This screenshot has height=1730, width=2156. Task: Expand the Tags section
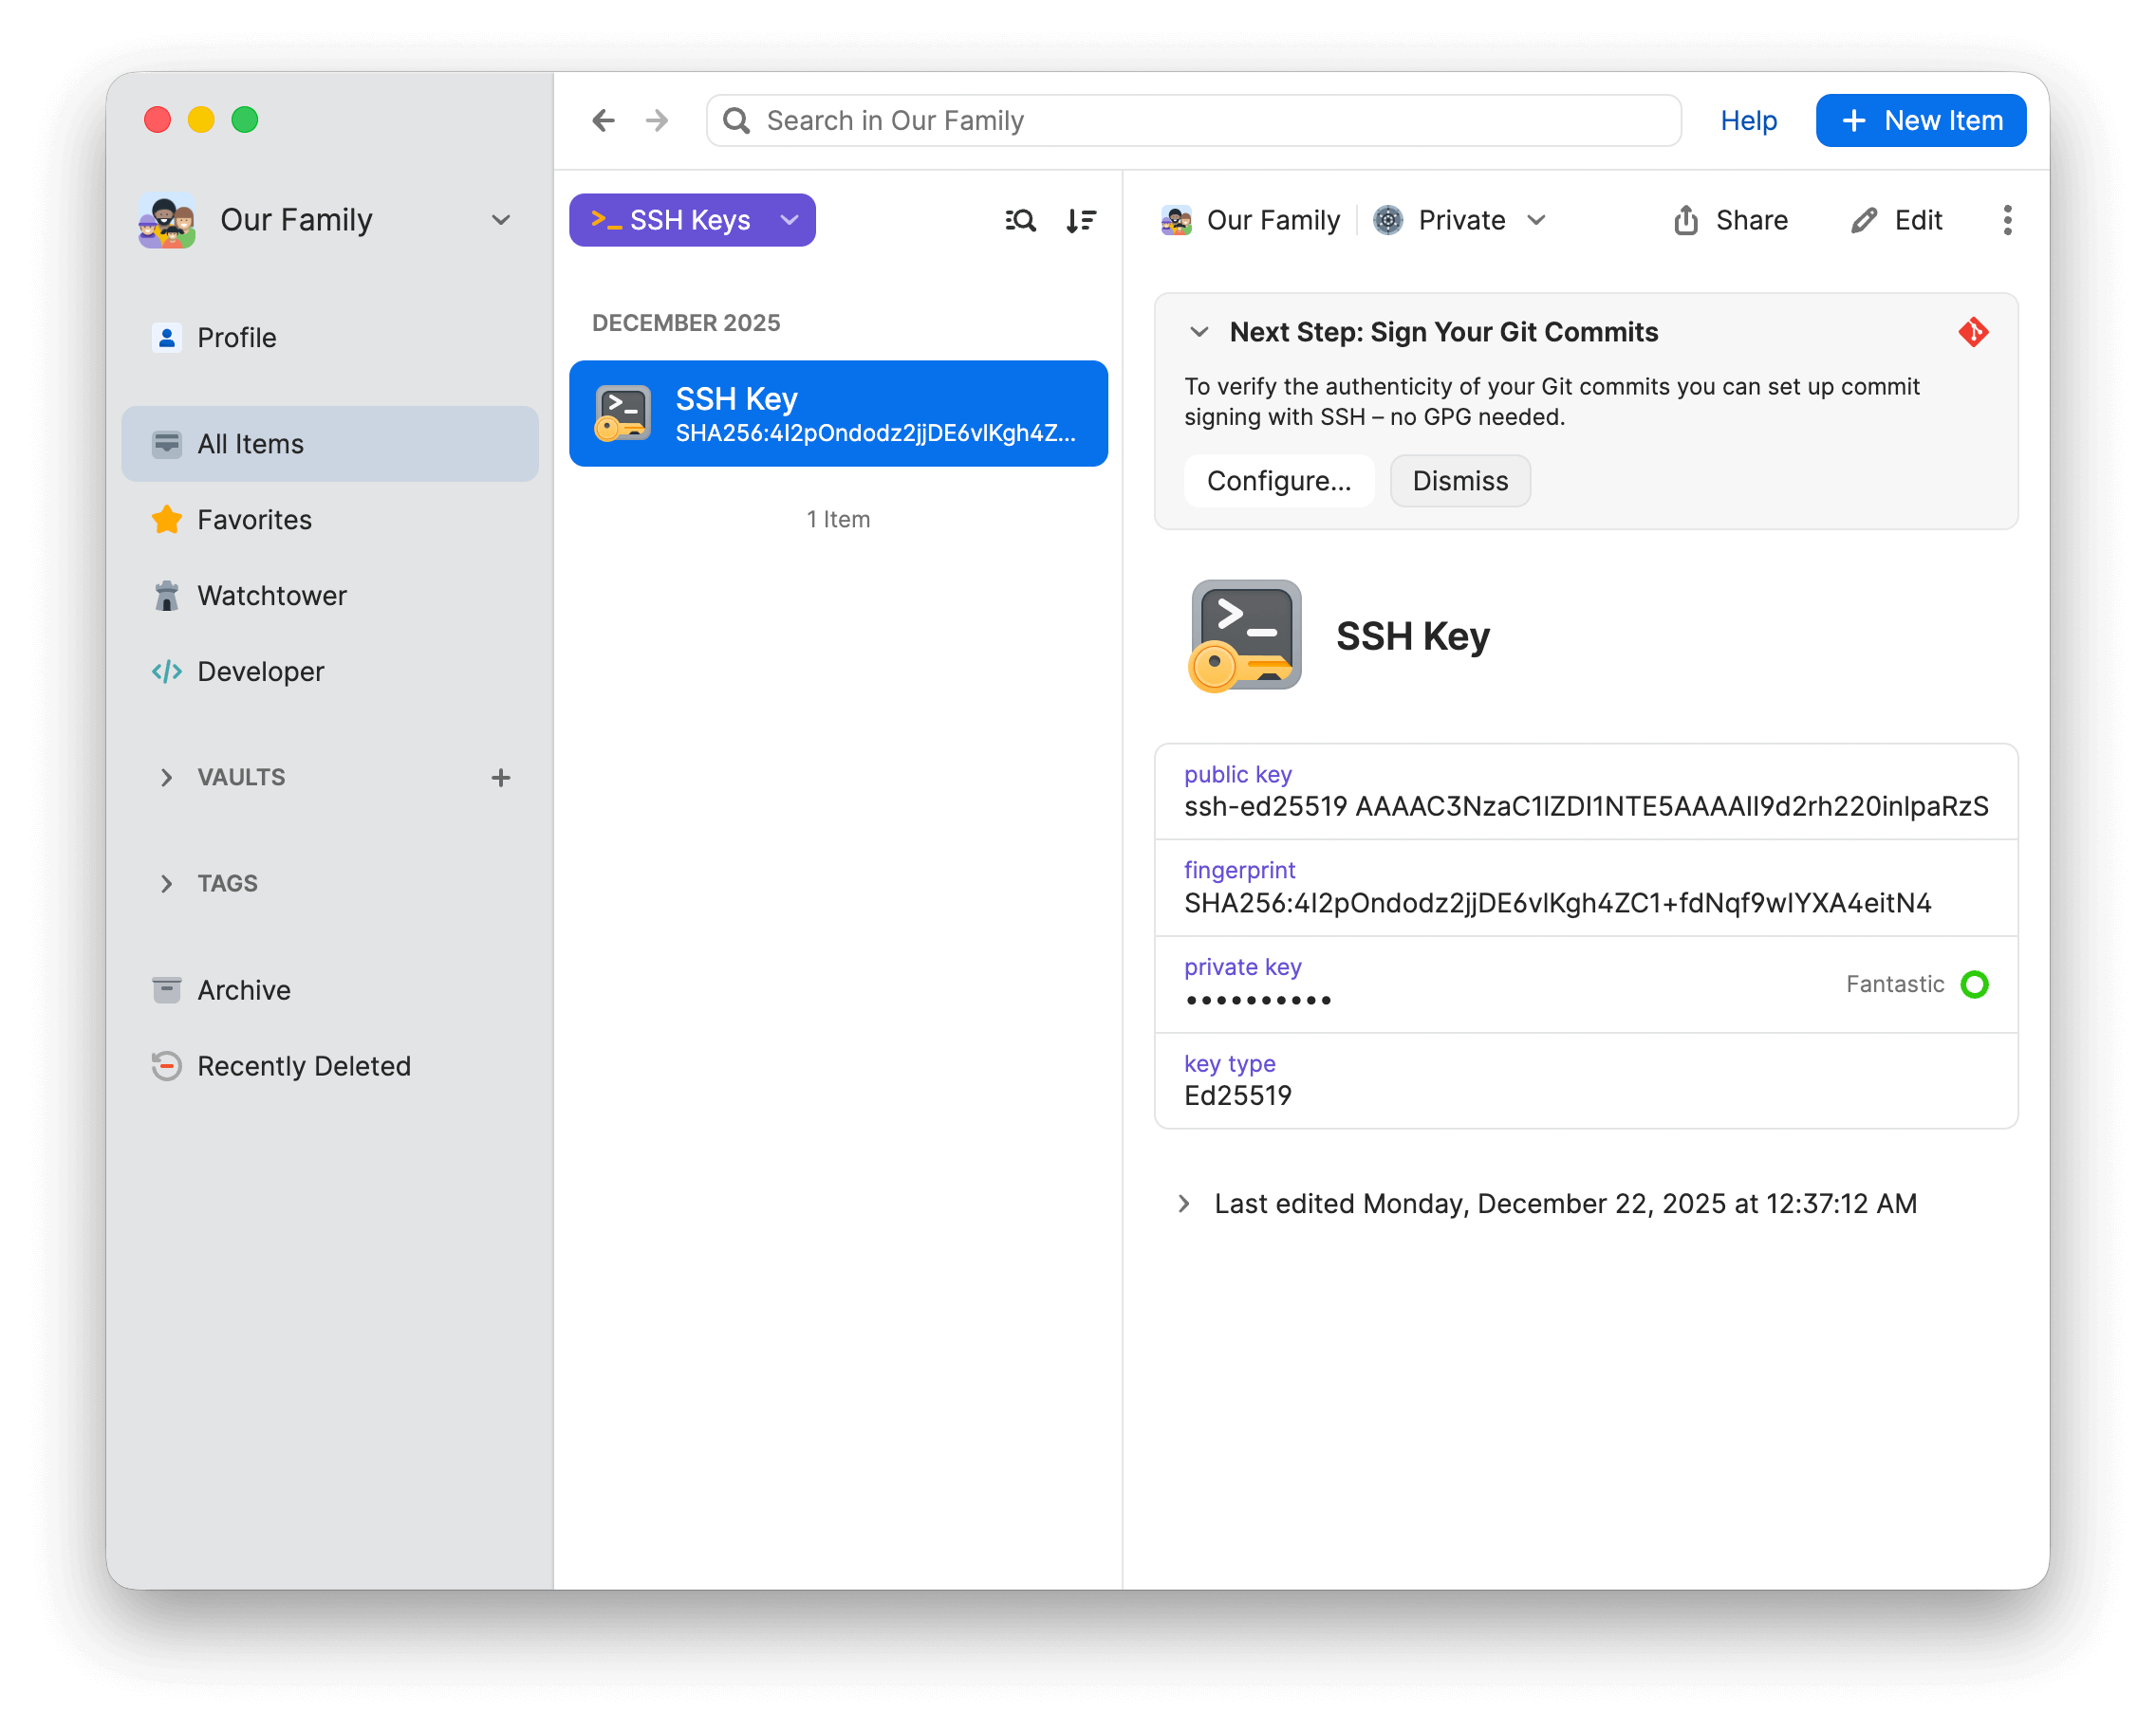tap(167, 883)
